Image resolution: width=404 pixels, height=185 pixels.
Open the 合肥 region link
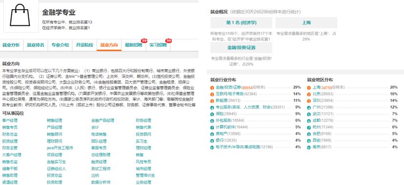[x=316, y=134]
